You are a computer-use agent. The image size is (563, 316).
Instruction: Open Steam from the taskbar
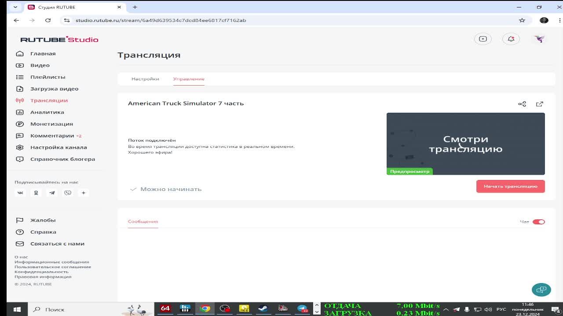click(263, 309)
